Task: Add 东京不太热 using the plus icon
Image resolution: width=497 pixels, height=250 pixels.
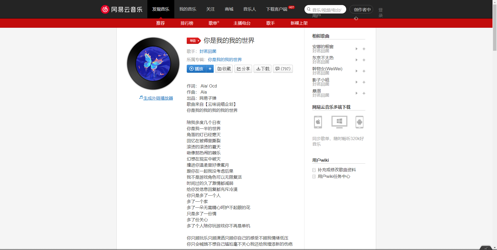Action: click(x=364, y=60)
